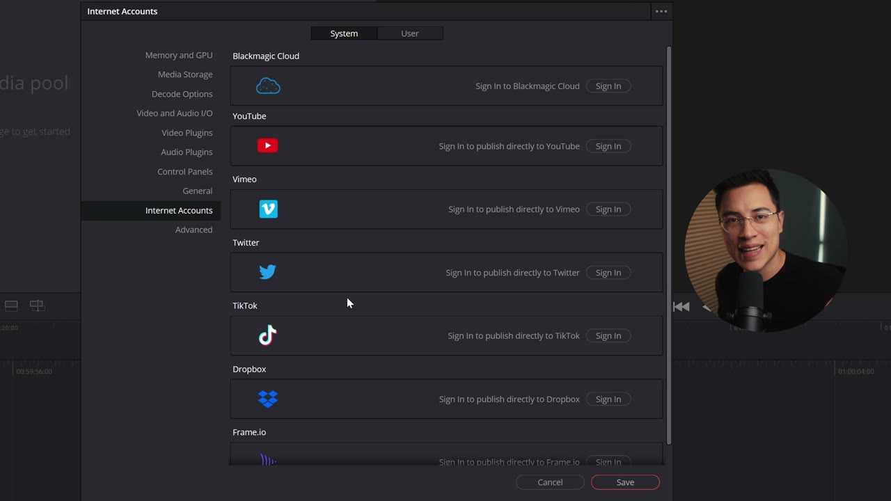Viewport: 891px width, 501px height.
Task: Click the 'TikTok' section heading
Action: tap(245, 305)
